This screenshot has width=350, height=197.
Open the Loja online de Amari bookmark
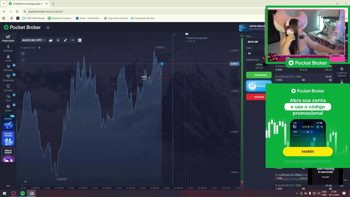click(116, 18)
